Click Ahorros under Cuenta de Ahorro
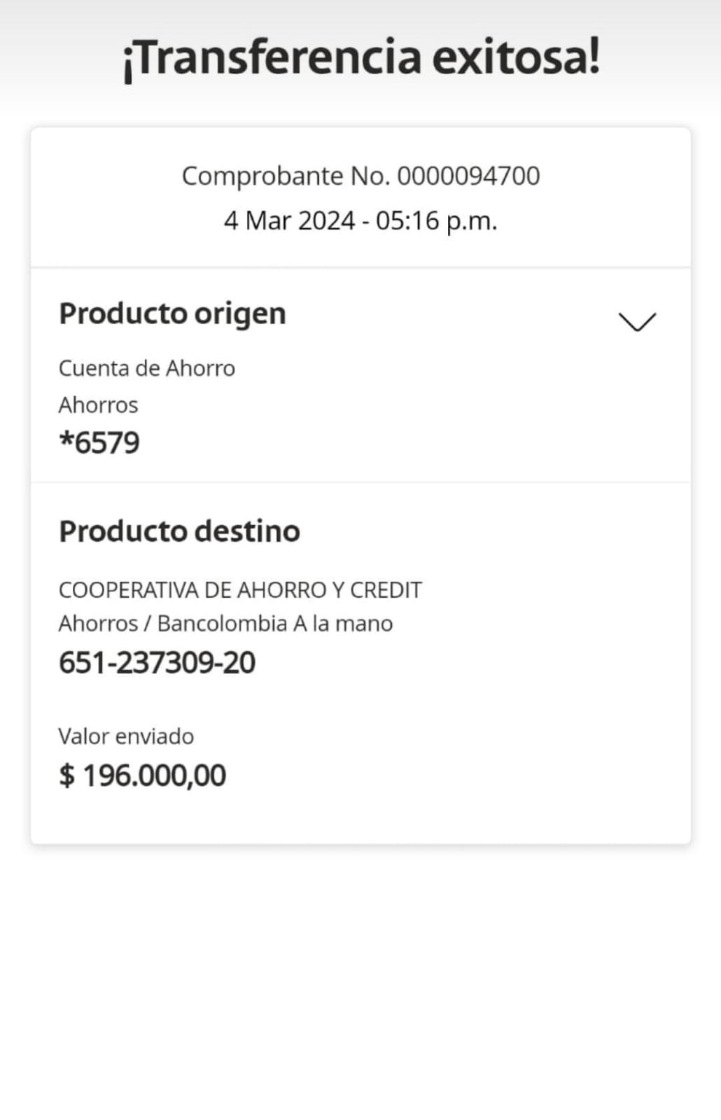This screenshot has height=1120, width=721. (98, 405)
